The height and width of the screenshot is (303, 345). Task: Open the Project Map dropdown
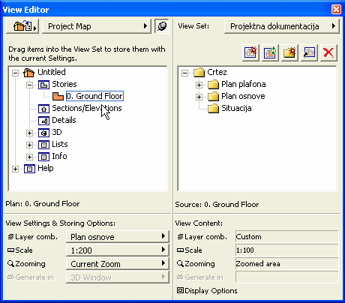pos(97,26)
